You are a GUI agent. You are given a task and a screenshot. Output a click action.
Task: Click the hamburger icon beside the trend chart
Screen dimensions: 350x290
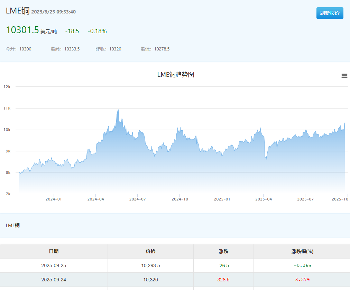[344, 76]
